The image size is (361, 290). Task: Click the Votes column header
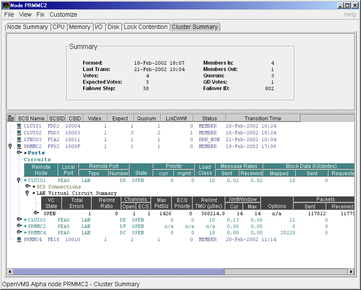[95, 118]
